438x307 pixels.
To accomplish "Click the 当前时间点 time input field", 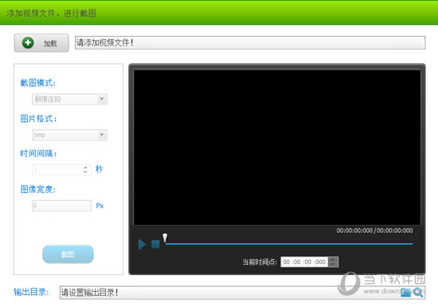I will coord(304,262).
